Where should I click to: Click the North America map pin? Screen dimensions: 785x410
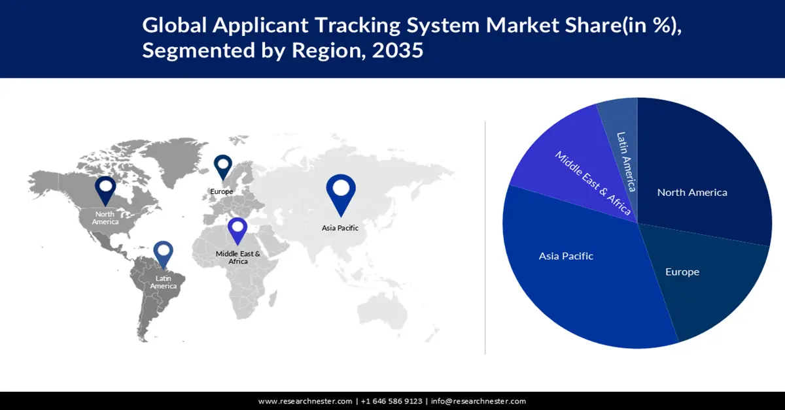click(x=105, y=191)
